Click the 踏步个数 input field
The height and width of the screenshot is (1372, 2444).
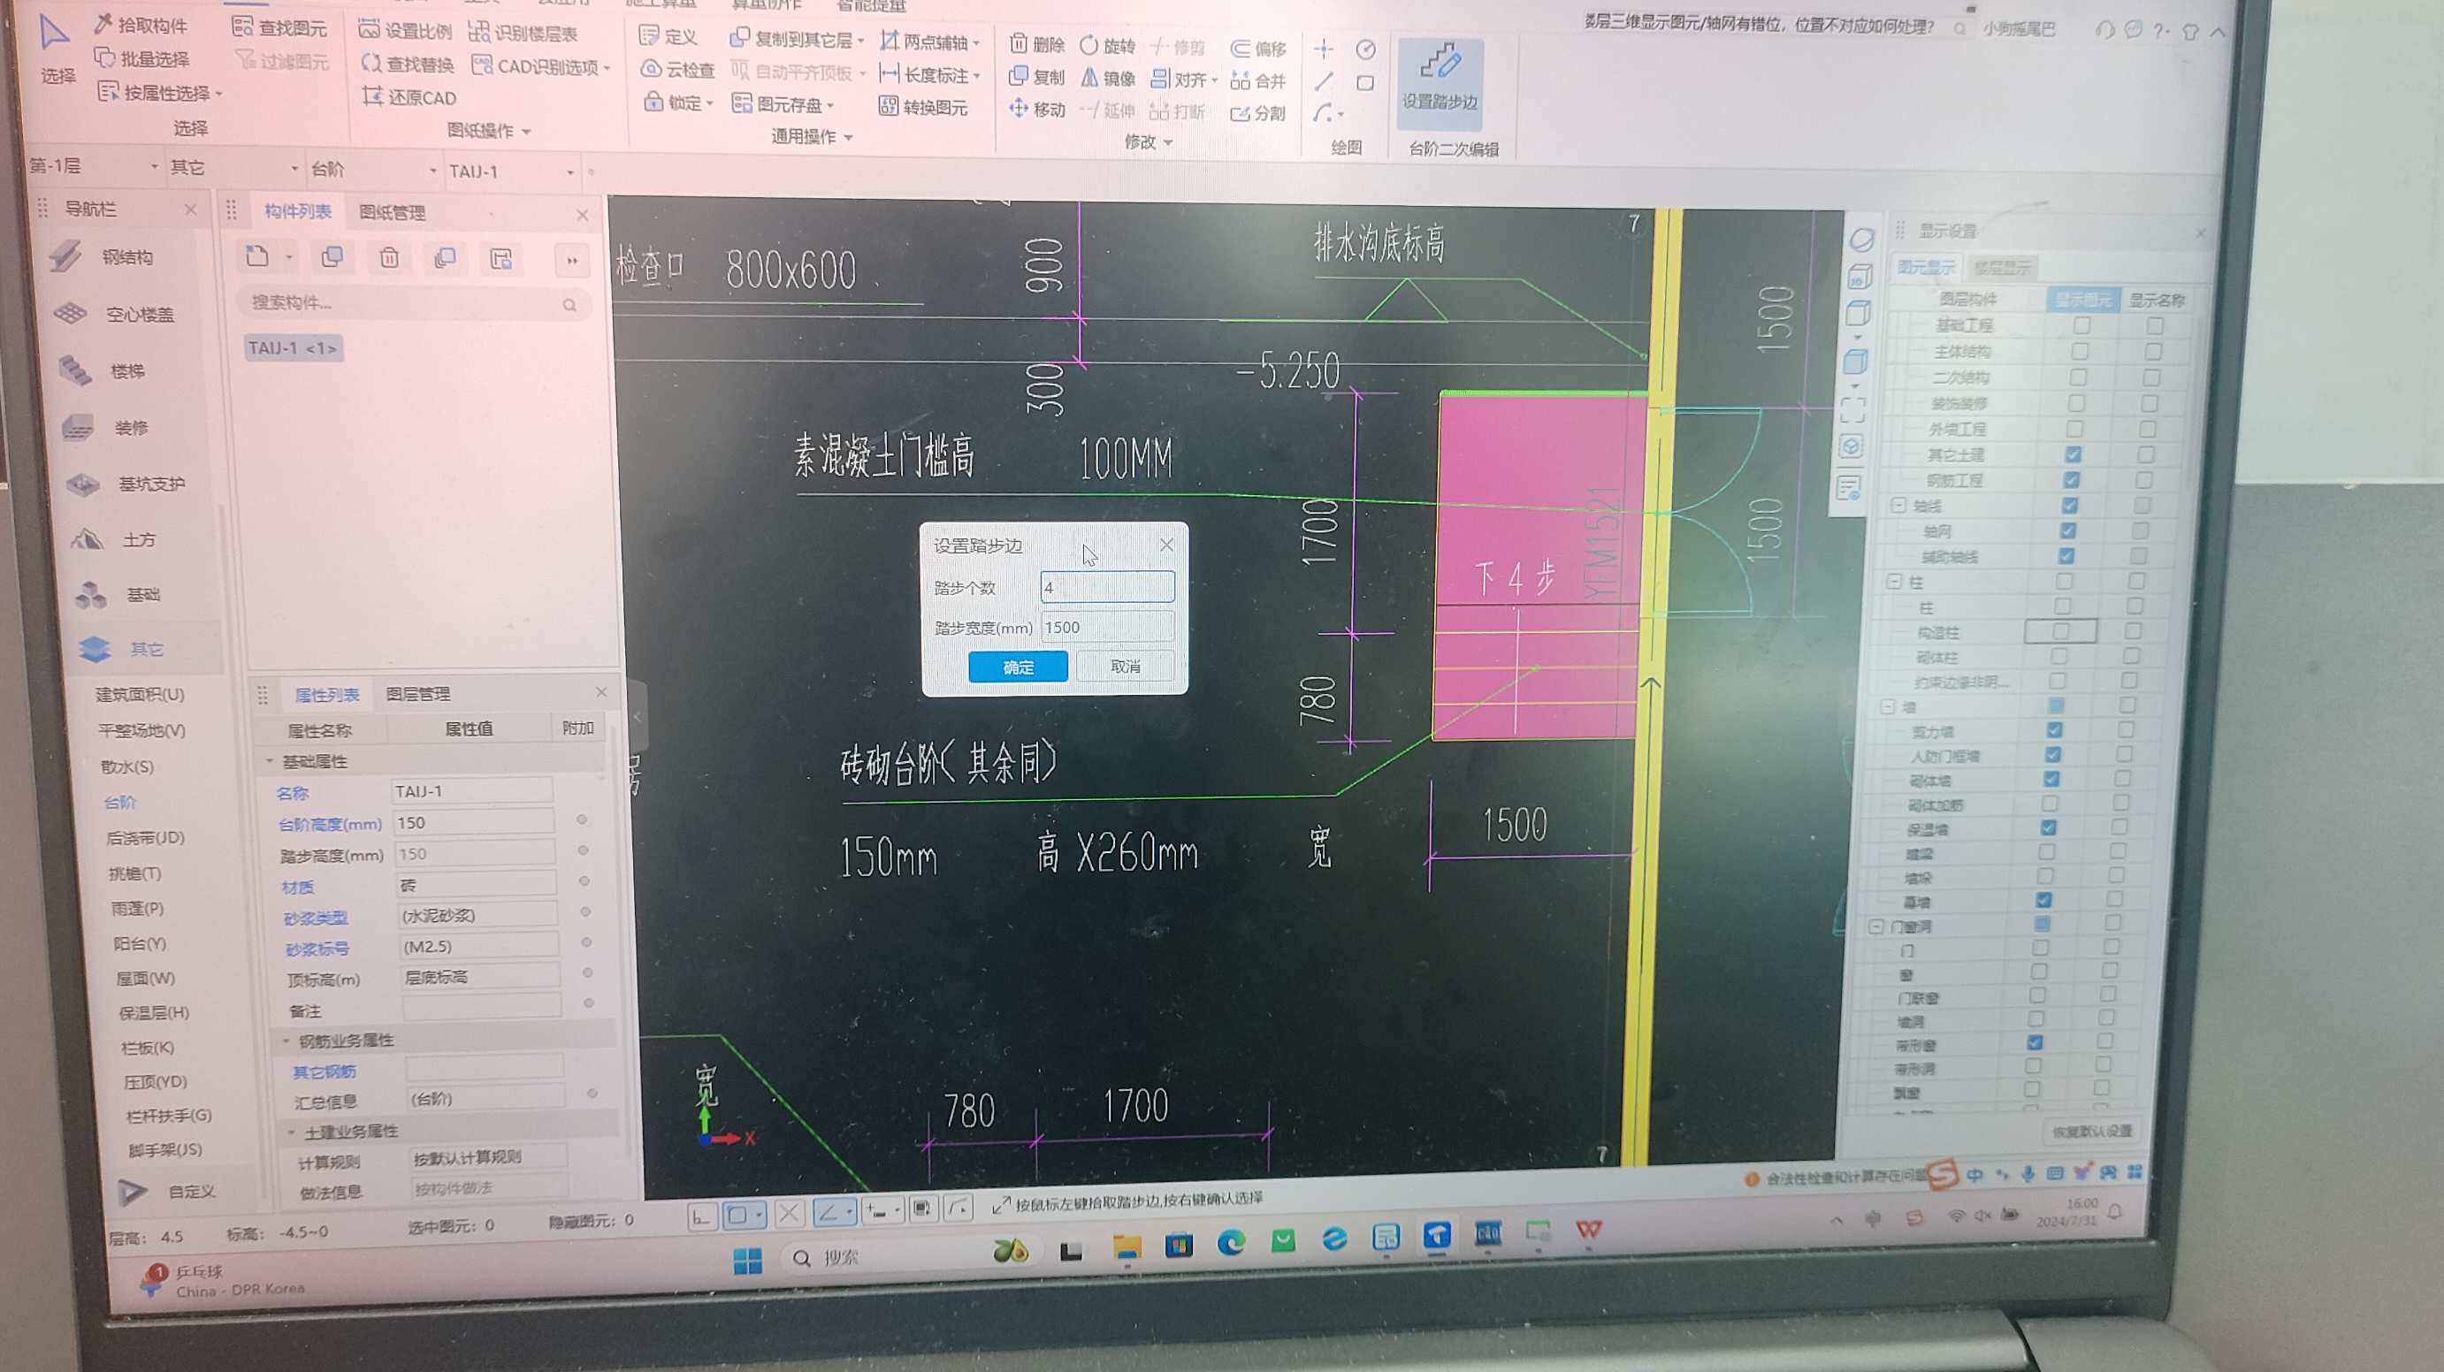pos(1107,586)
